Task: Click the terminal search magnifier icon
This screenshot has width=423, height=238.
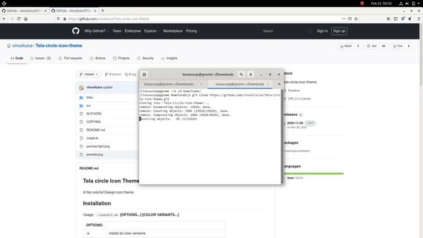Action: [241, 75]
